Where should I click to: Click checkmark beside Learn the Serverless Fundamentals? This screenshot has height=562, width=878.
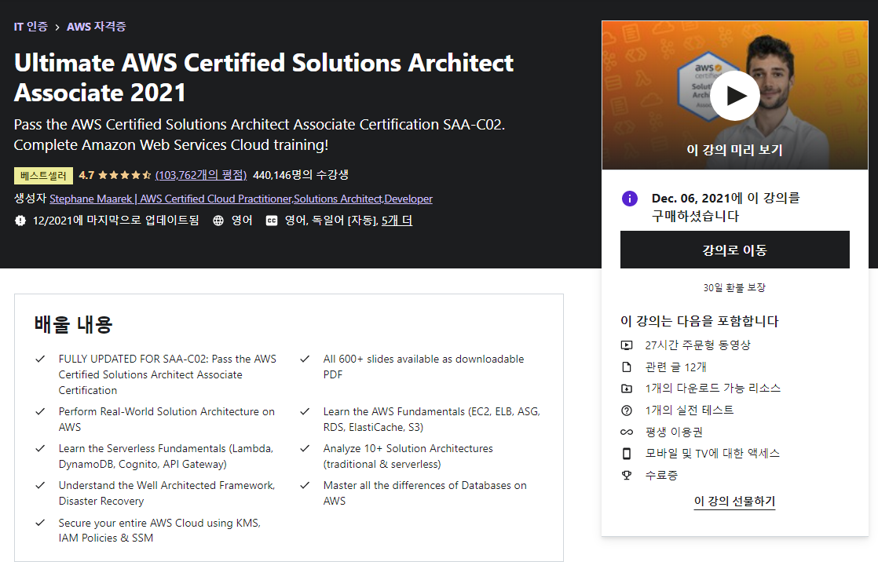pyautogui.click(x=40, y=448)
